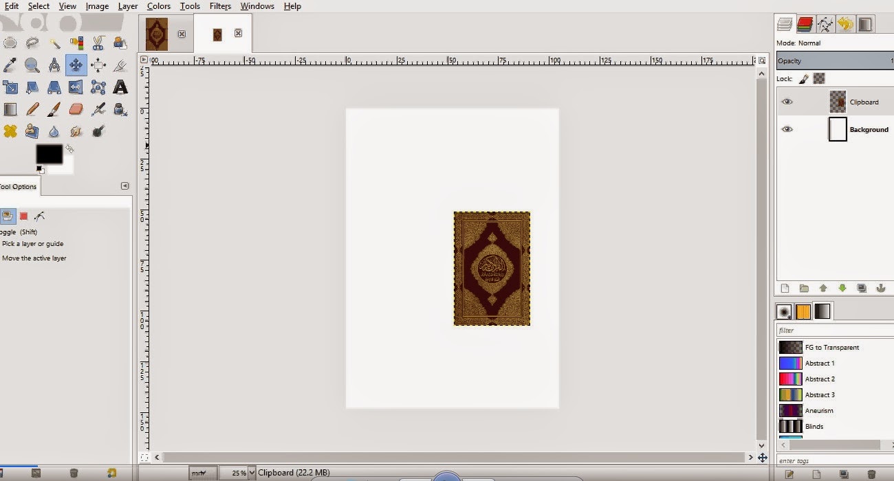This screenshot has width=894, height=481.
Task: Select the Zoom magnifier tool
Action: click(32, 65)
